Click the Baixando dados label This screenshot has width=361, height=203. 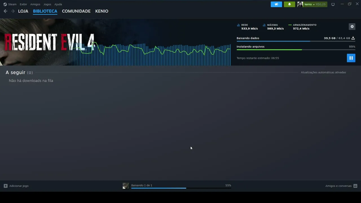(248, 38)
